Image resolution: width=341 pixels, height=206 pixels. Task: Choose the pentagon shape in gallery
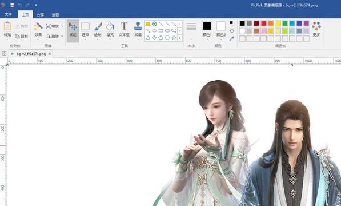[x=161, y=38]
